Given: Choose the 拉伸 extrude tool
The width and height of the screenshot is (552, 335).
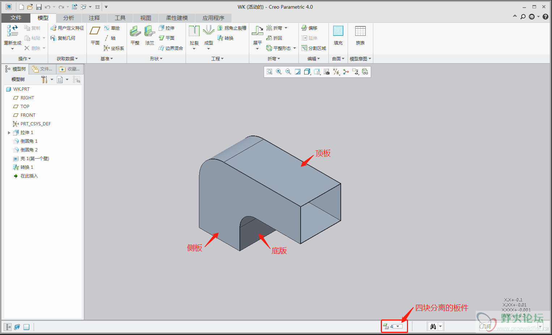Looking at the screenshot, I should click(x=166, y=28).
